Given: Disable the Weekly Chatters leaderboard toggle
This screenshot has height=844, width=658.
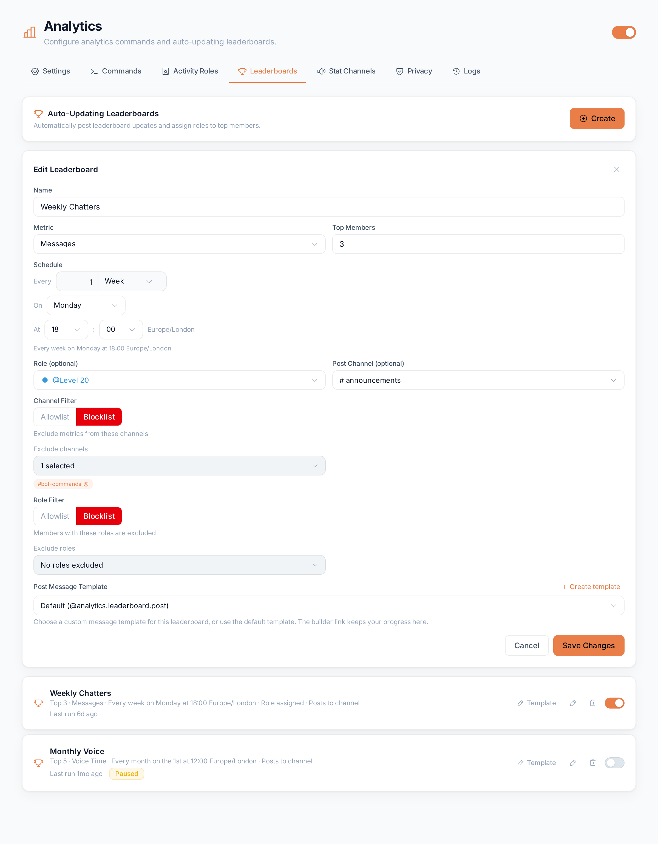Looking at the screenshot, I should point(614,703).
